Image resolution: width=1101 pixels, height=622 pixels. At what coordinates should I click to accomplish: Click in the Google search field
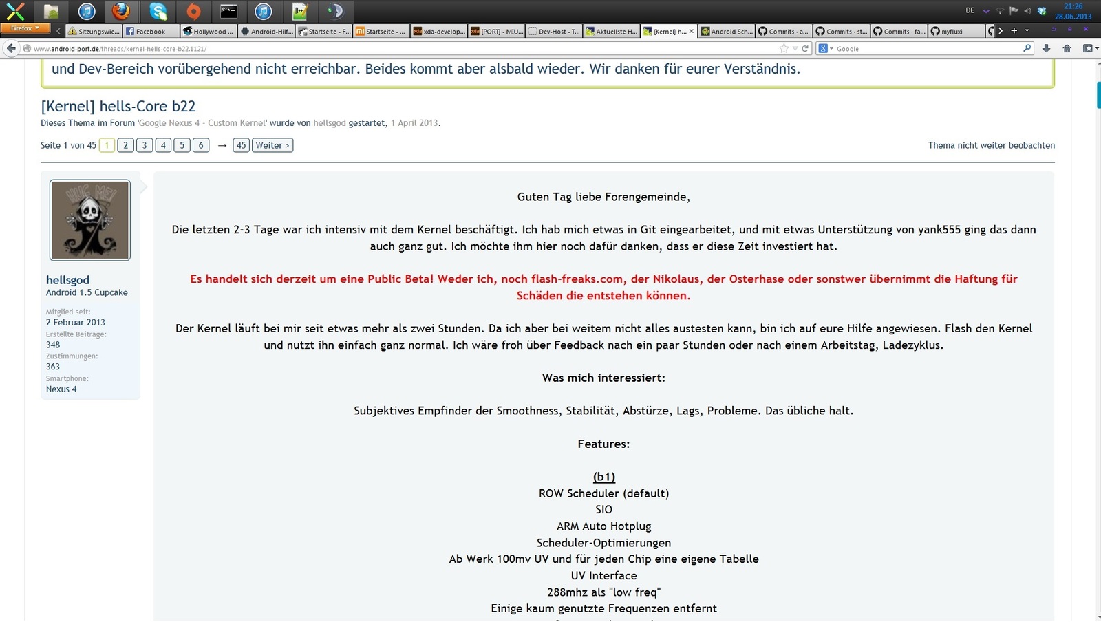(922, 49)
